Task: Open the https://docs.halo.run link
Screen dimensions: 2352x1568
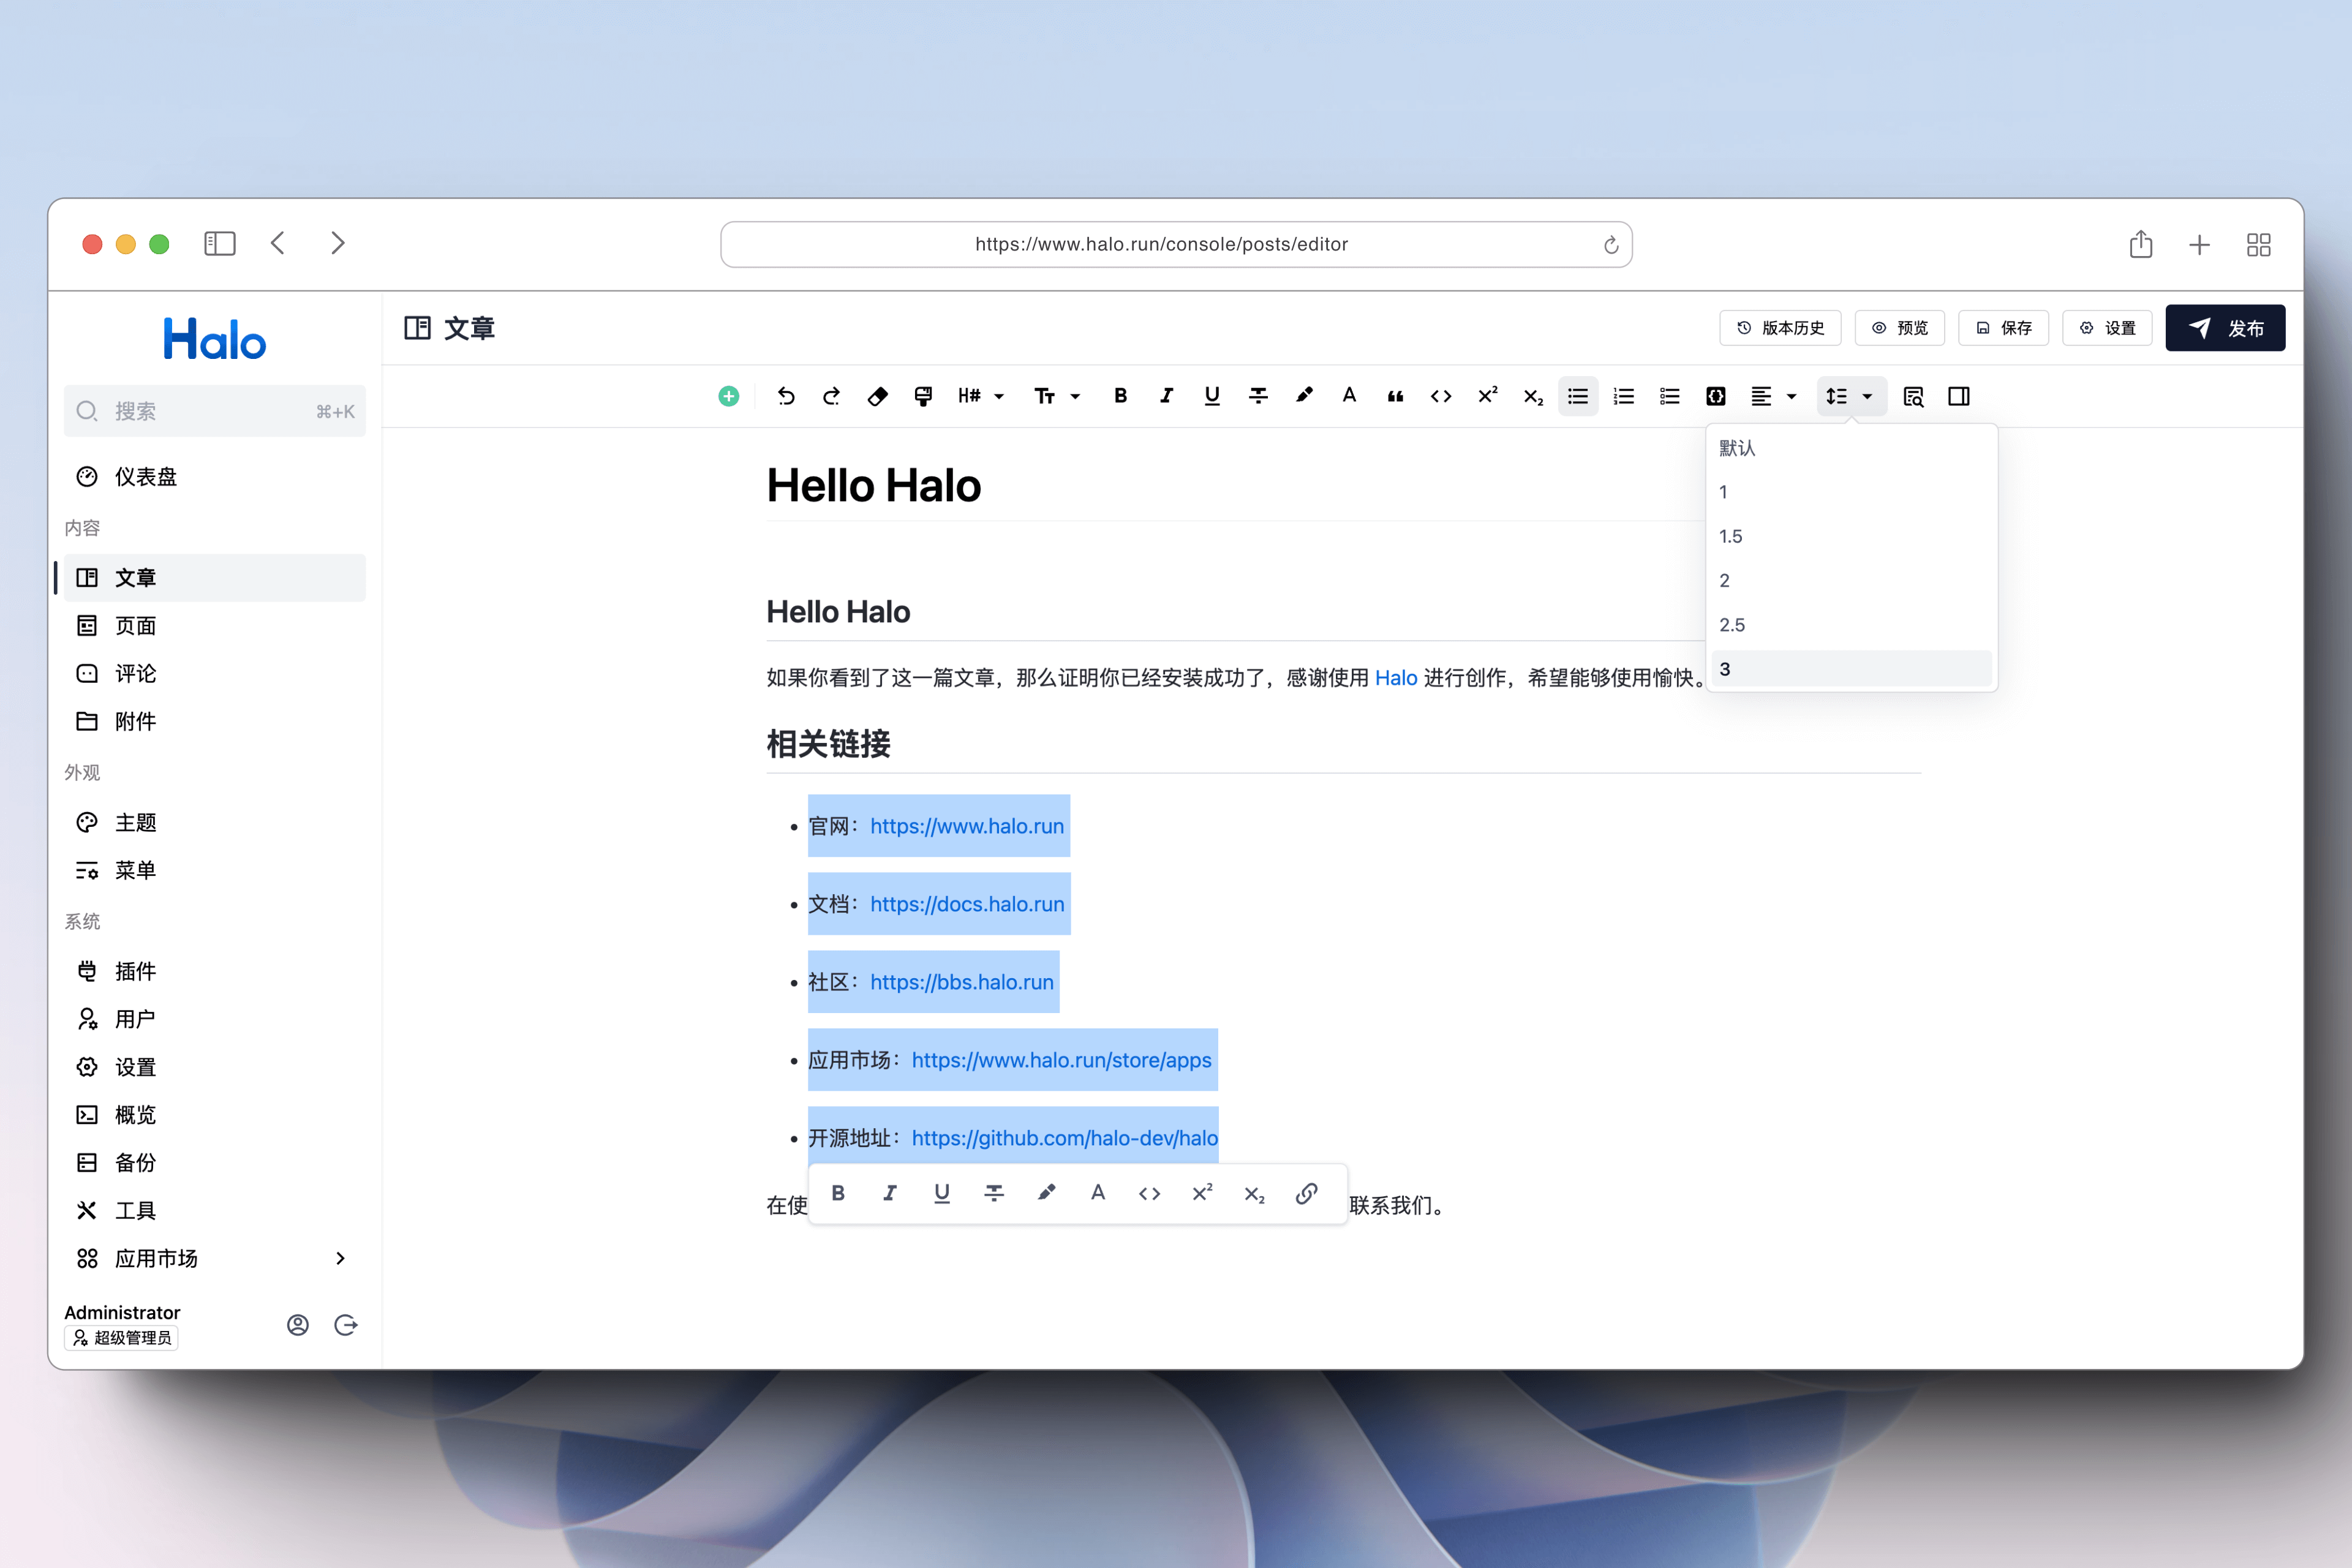Action: click(966, 903)
